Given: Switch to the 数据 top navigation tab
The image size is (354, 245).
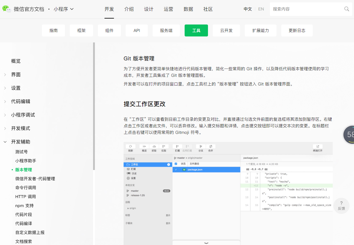Looking at the screenshot, I should (188, 9).
